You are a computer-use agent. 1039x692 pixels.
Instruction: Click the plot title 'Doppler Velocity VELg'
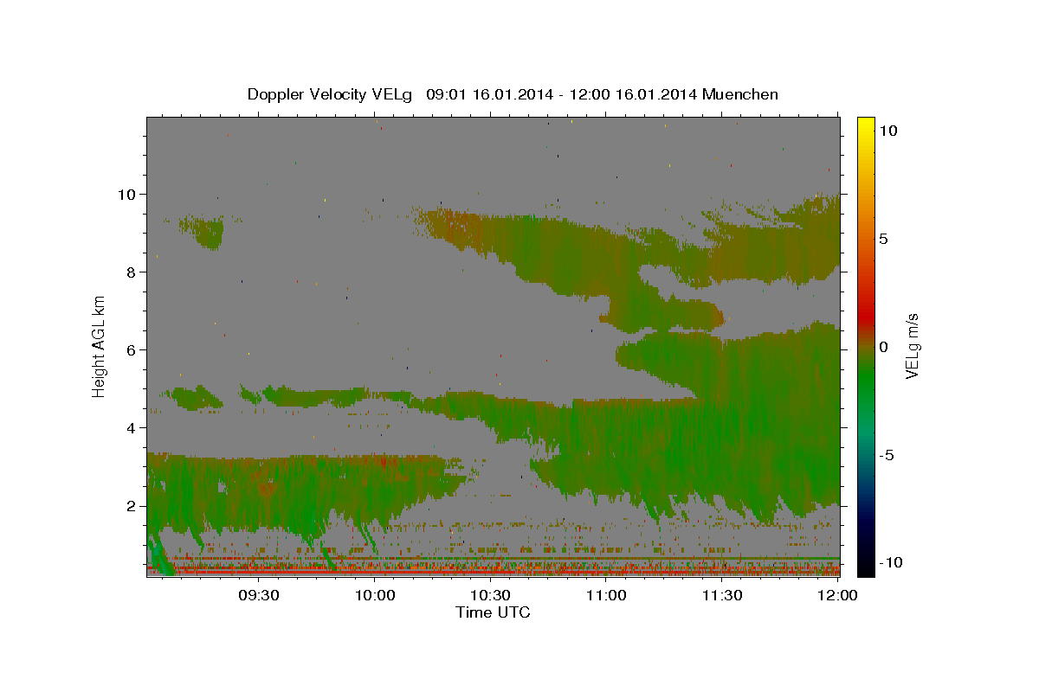point(332,94)
